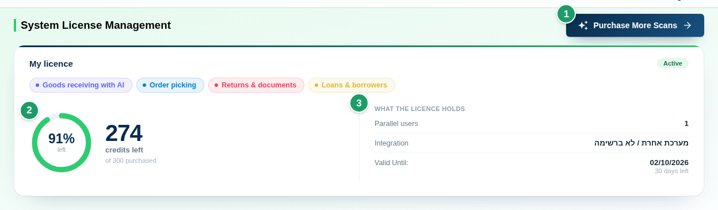Click the arrow icon on Purchase More Scans
The image size is (718, 210).
coord(688,25)
